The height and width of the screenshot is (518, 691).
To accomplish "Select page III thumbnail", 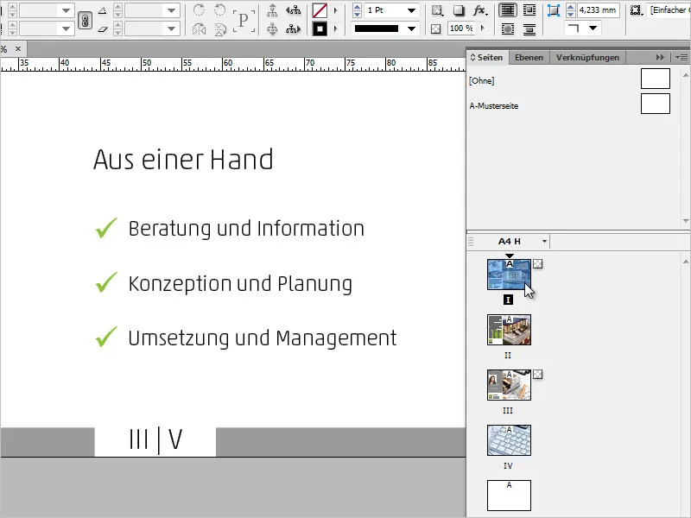I will tap(509, 385).
